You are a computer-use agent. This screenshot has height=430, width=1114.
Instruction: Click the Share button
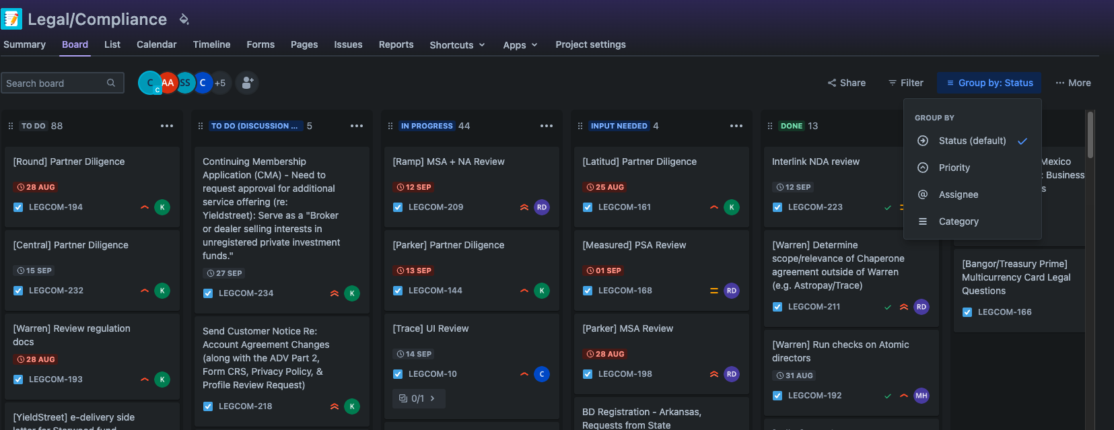point(847,83)
